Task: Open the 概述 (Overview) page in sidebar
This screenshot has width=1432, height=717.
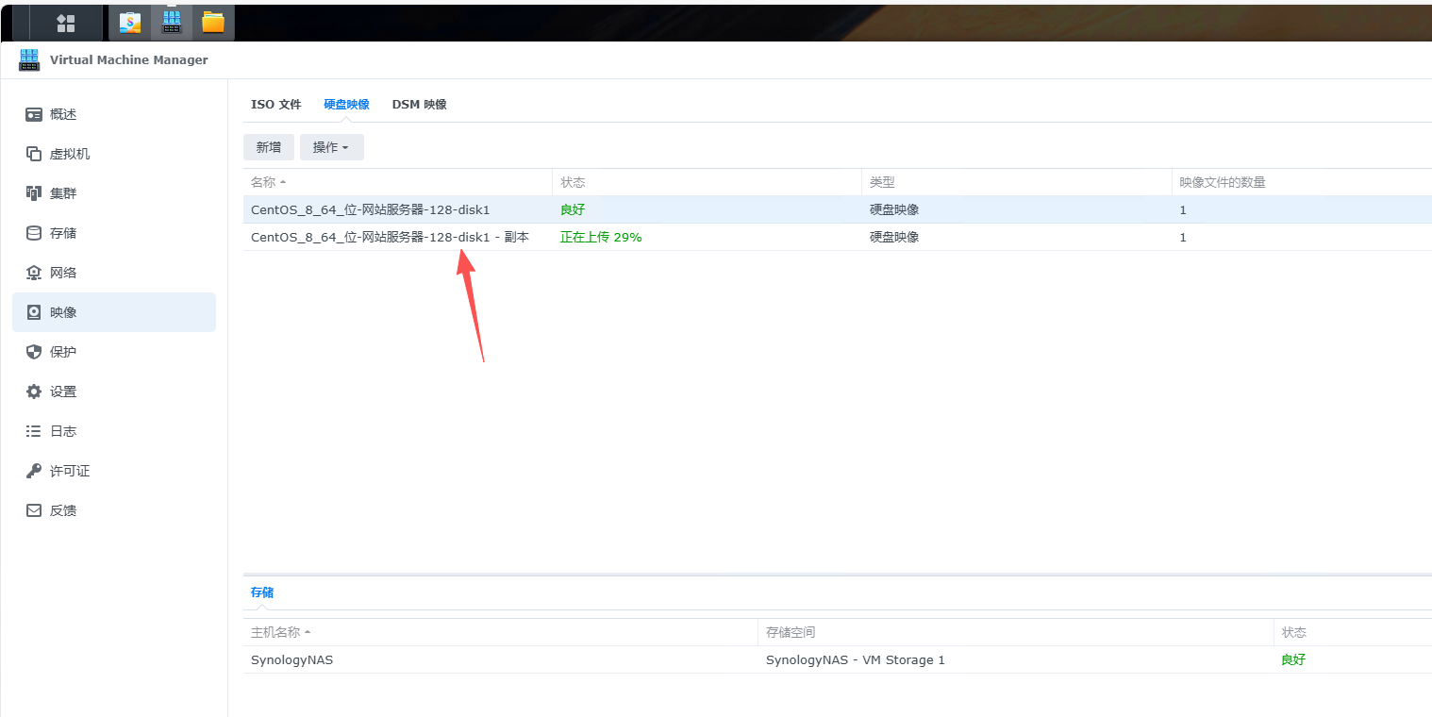Action: 63,114
